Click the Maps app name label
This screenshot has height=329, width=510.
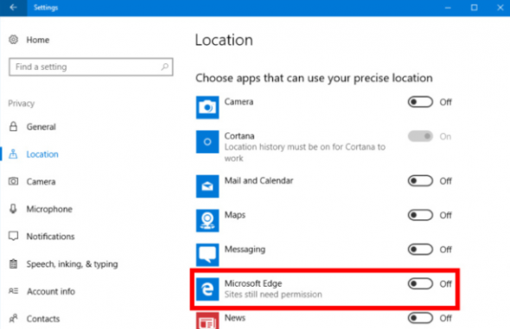[235, 215]
